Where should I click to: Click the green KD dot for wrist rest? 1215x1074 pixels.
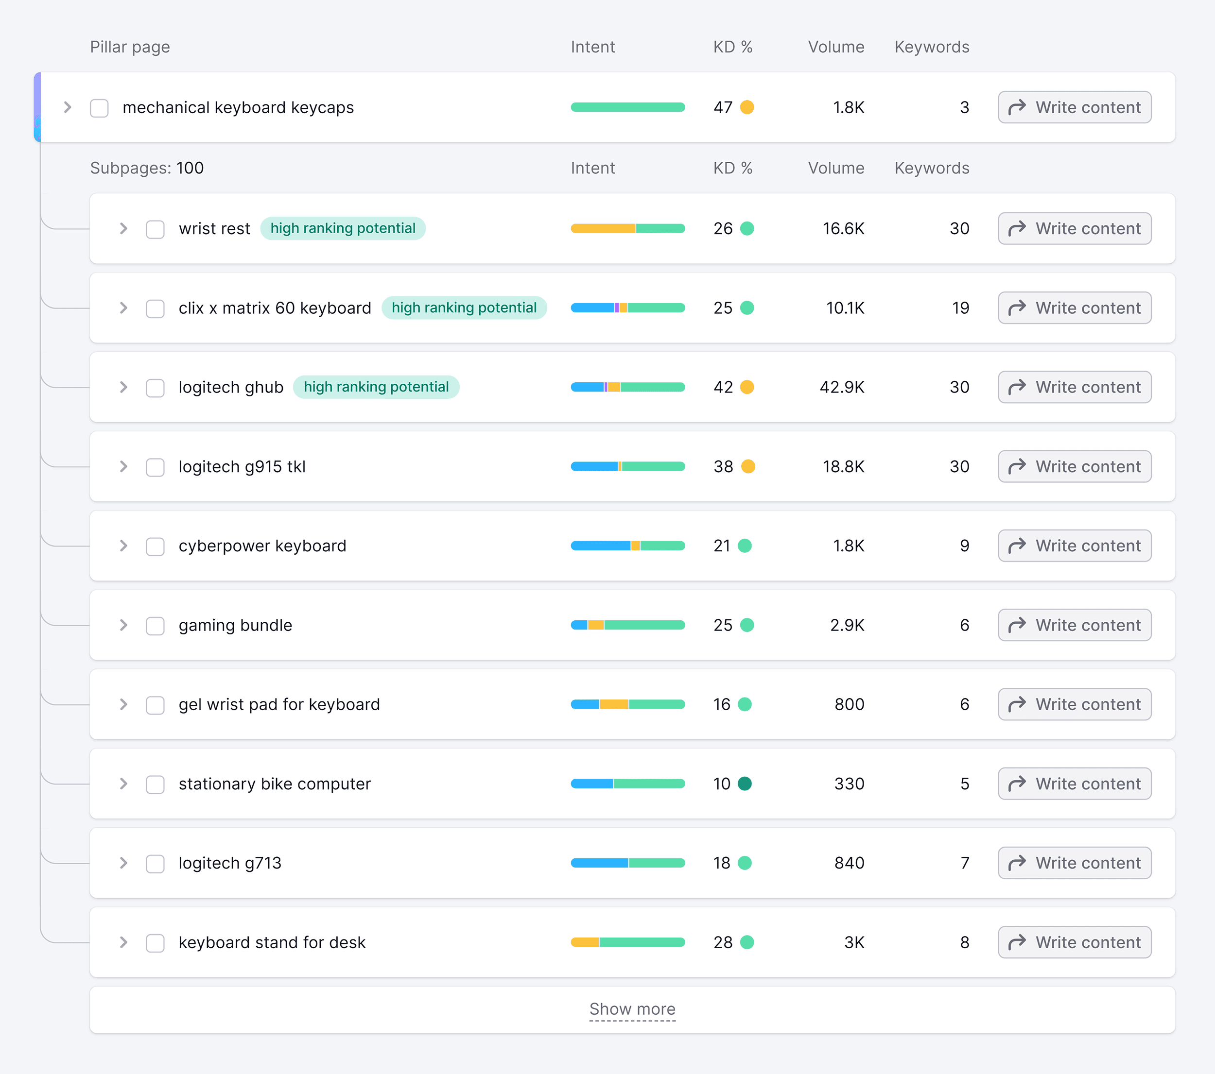[747, 229]
